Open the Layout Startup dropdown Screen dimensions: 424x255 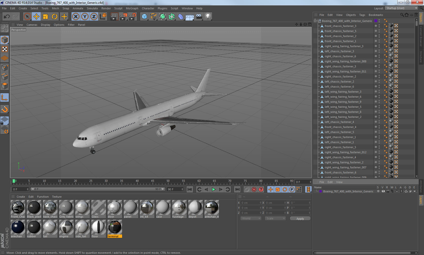pos(402,8)
